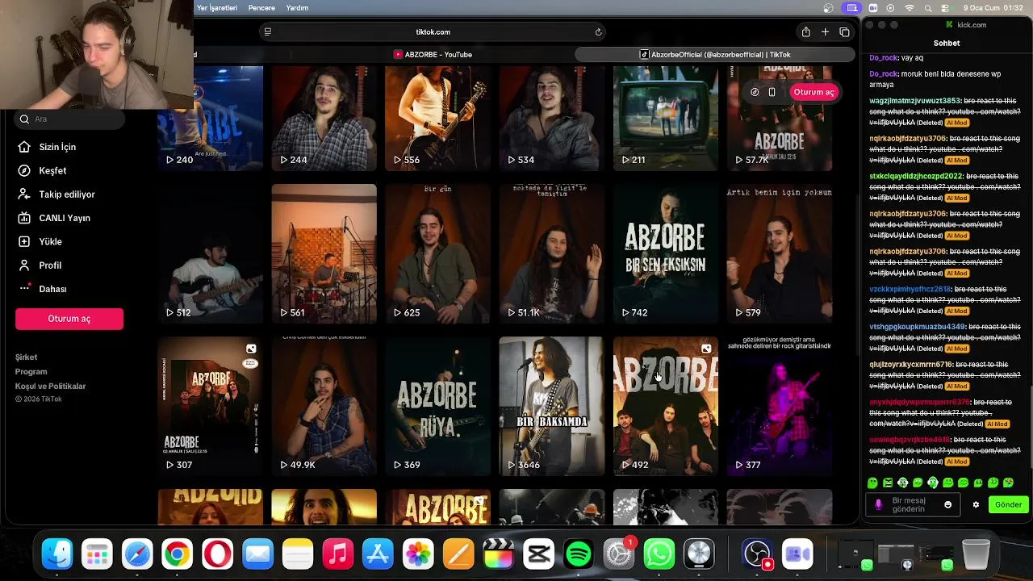This screenshot has width=1033, height=581.
Task: Open the video with 51.1K views
Action: 551,253
